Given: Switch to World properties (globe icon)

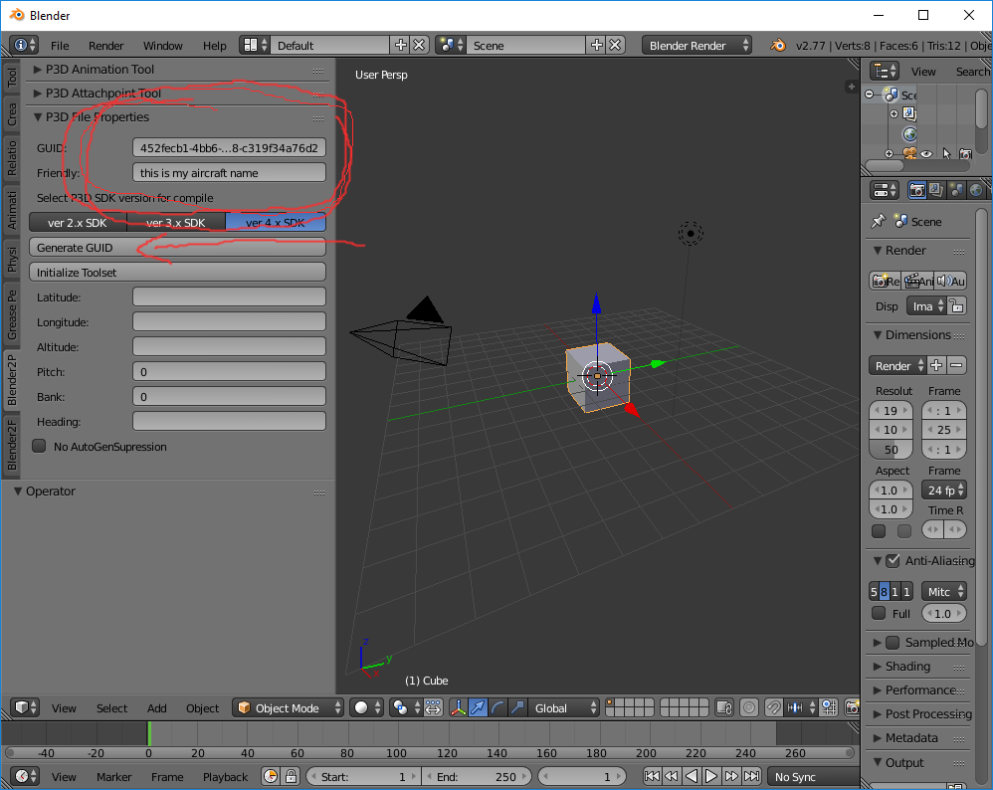Looking at the screenshot, I should 976,189.
